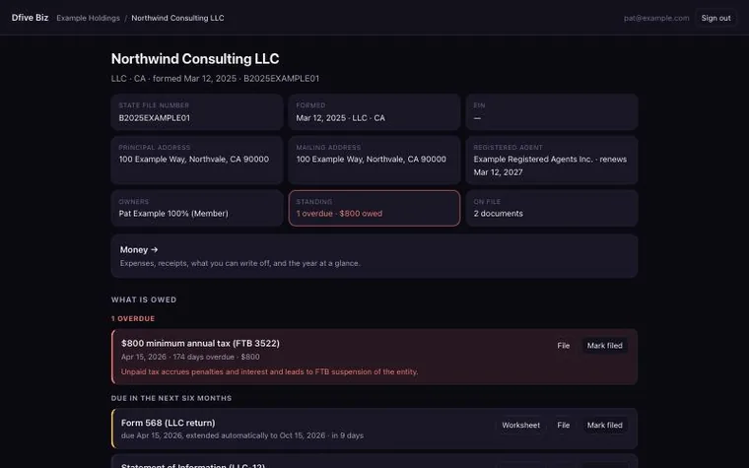Screen dimensions: 749x468
Task: Click the Dfive Biz logo text
Action: pos(30,18)
